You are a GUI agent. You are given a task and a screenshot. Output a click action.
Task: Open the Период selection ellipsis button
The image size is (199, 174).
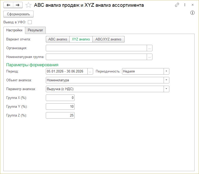pyautogui.click(x=90, y=71)
